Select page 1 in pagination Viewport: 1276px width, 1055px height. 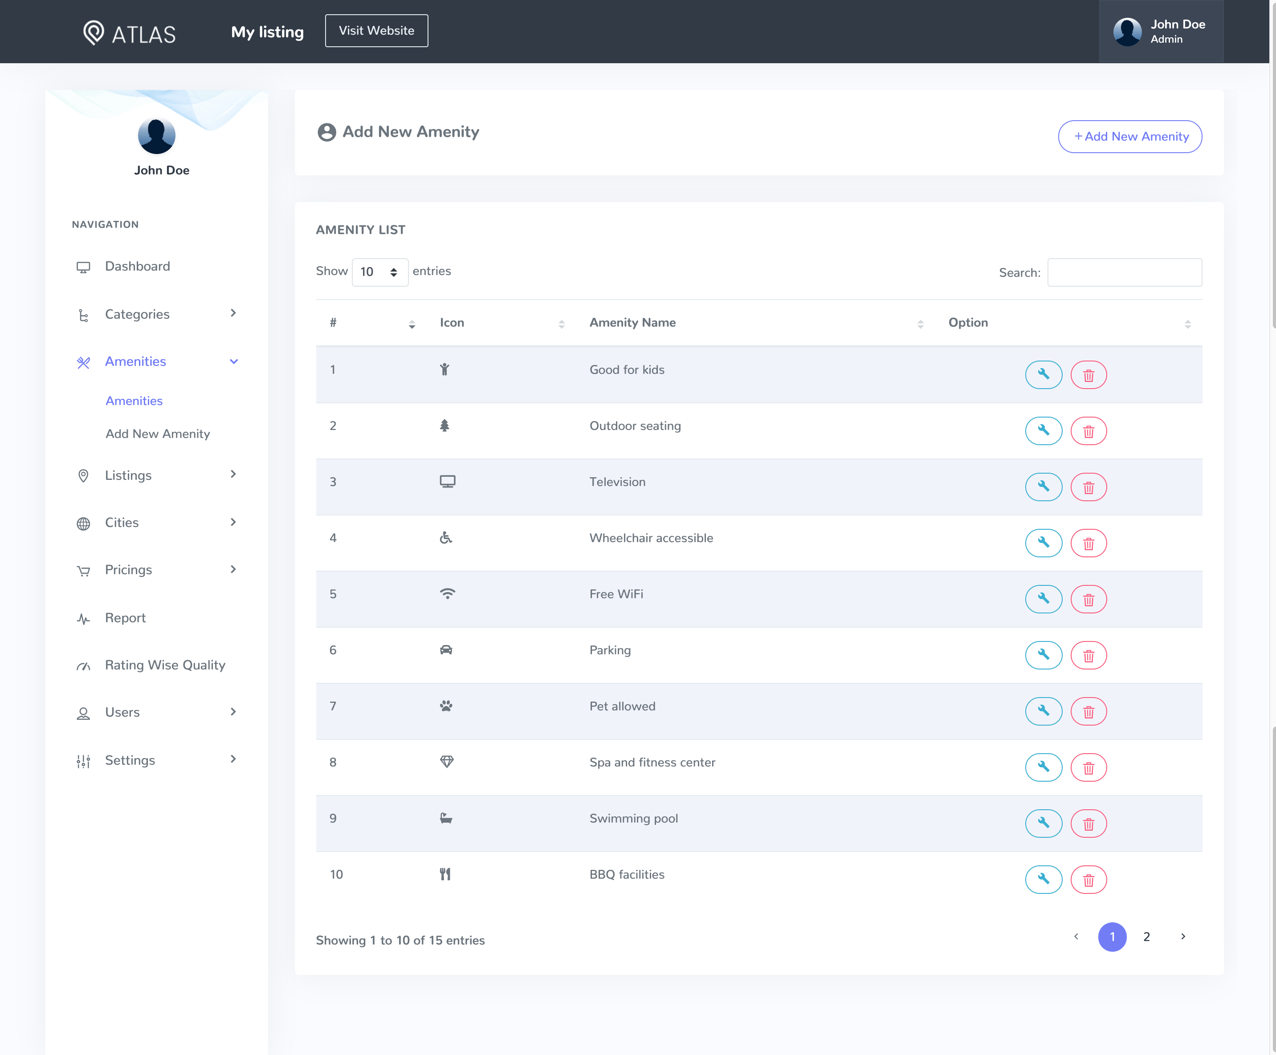(1112, 937)
